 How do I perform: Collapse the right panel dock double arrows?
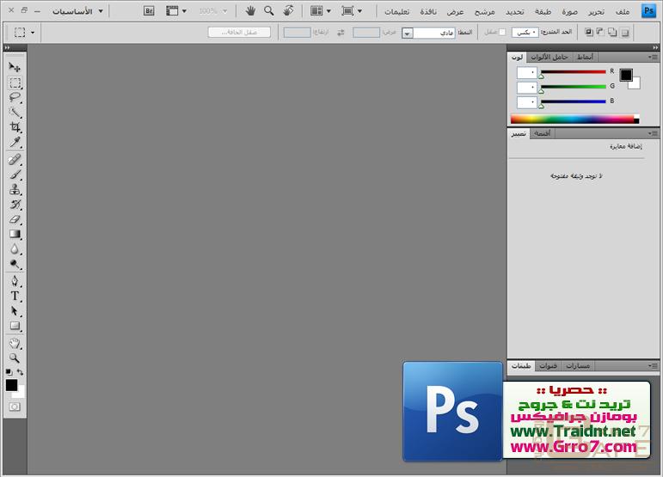click(655, 48)
